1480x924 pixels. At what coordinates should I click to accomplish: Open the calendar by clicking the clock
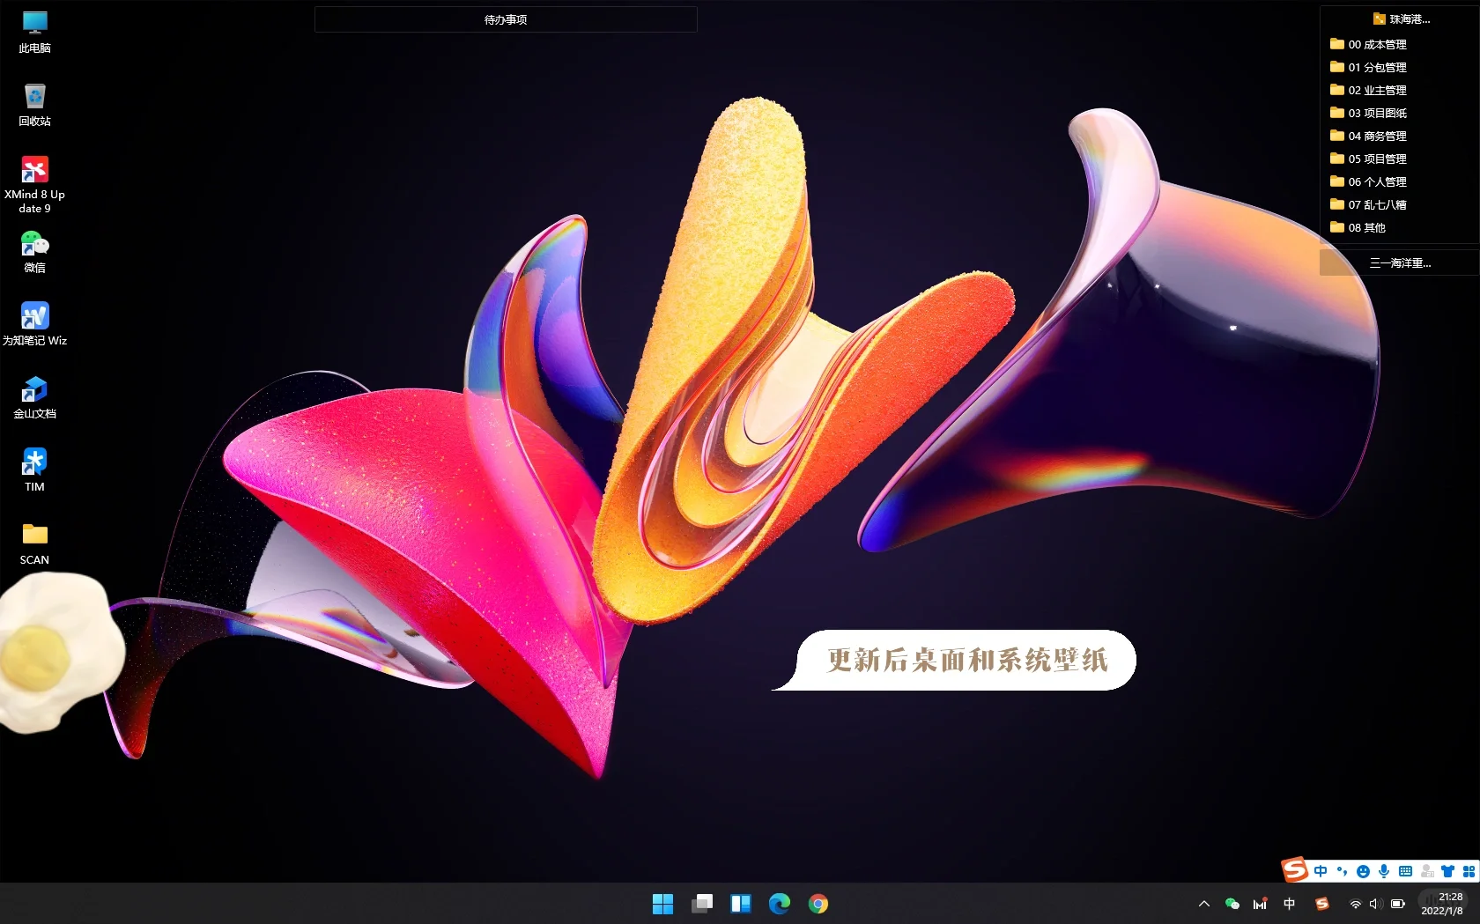[x=1443, y=903]
